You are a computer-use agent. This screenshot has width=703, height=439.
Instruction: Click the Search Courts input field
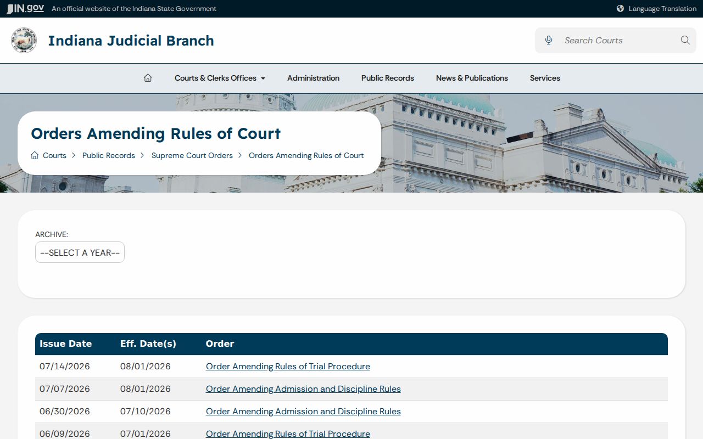pyautogui.click(x=615, y=40)
